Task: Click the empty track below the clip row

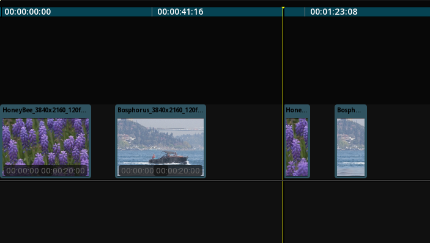Action: (215, 212)
